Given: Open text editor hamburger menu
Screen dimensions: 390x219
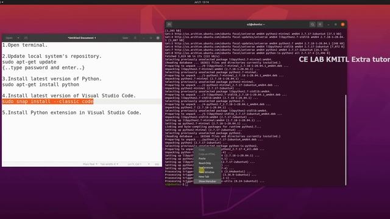Looking at the screenshot, I should click(135, 38).
